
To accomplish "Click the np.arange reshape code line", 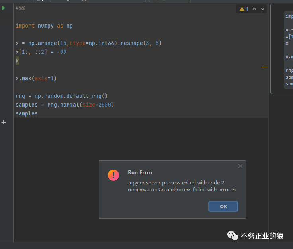I will click(x=88, y=43).
